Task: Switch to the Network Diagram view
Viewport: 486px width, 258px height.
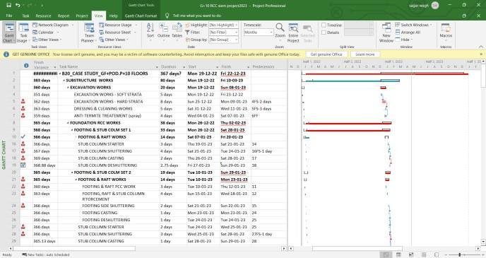Action: click(51, 25)
